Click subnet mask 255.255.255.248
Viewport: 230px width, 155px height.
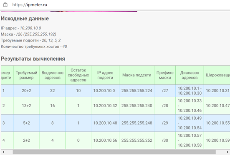tap(137, 123)
